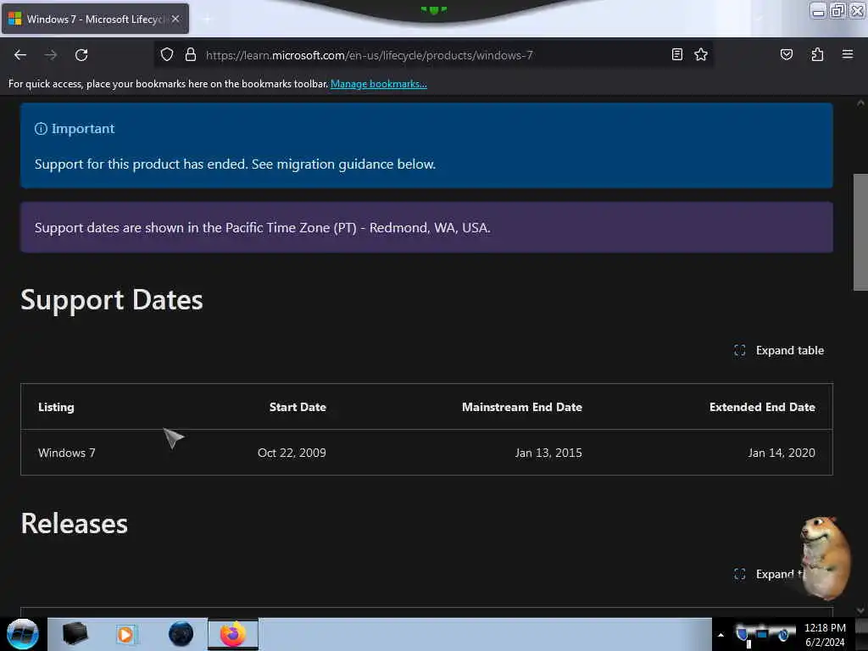The width and height of the screenshot is (868, 651).
Task: Open the dark globe taskbar icon
Action: pos(181,634)
